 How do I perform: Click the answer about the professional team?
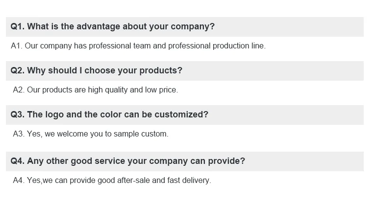[138, 46]
